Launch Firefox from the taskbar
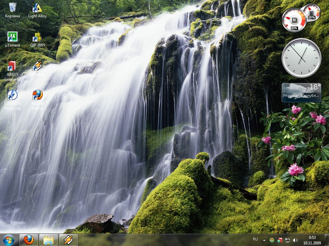Viewport: 329px width, 246px height. [29, 240]
